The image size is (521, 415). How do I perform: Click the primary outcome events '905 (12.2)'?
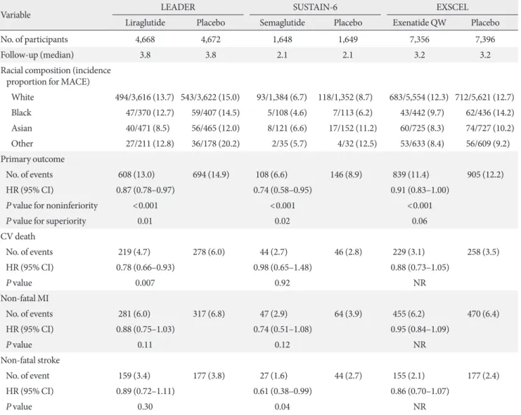(x=485, y=174)
